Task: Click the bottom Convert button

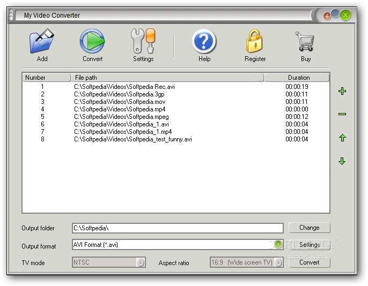Action: pos(310,262)
